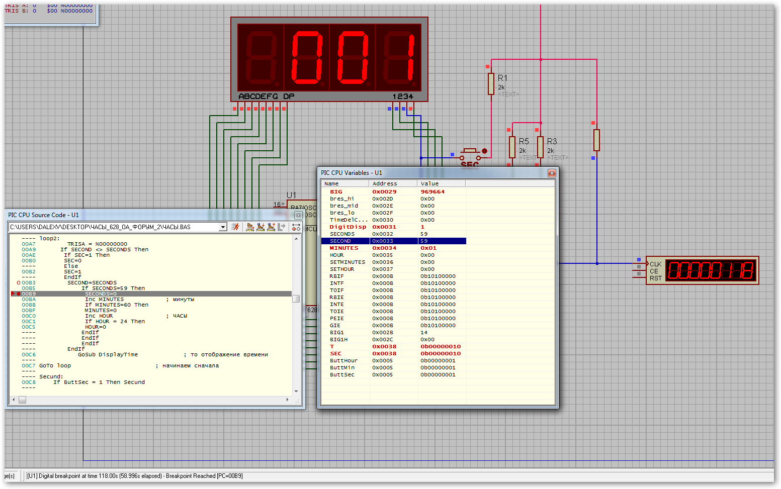Toggle the filled breakpoint marker at address 00B9
The image size is (781, 489).
point(19,294)
